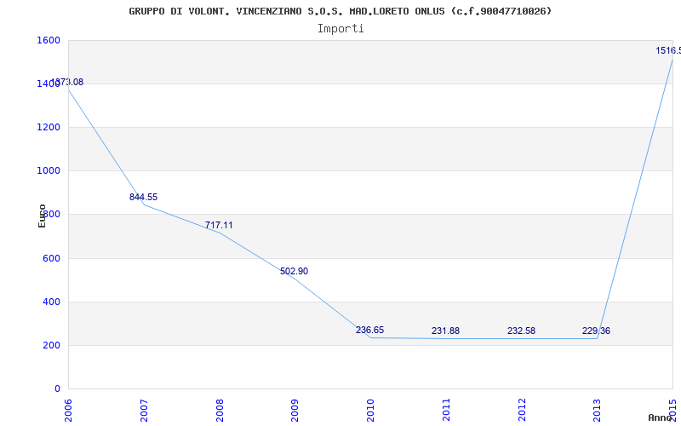Click the 'Euro' y-axis title
The width and height of the screenshot is (681, 426).
coord(42,216)
